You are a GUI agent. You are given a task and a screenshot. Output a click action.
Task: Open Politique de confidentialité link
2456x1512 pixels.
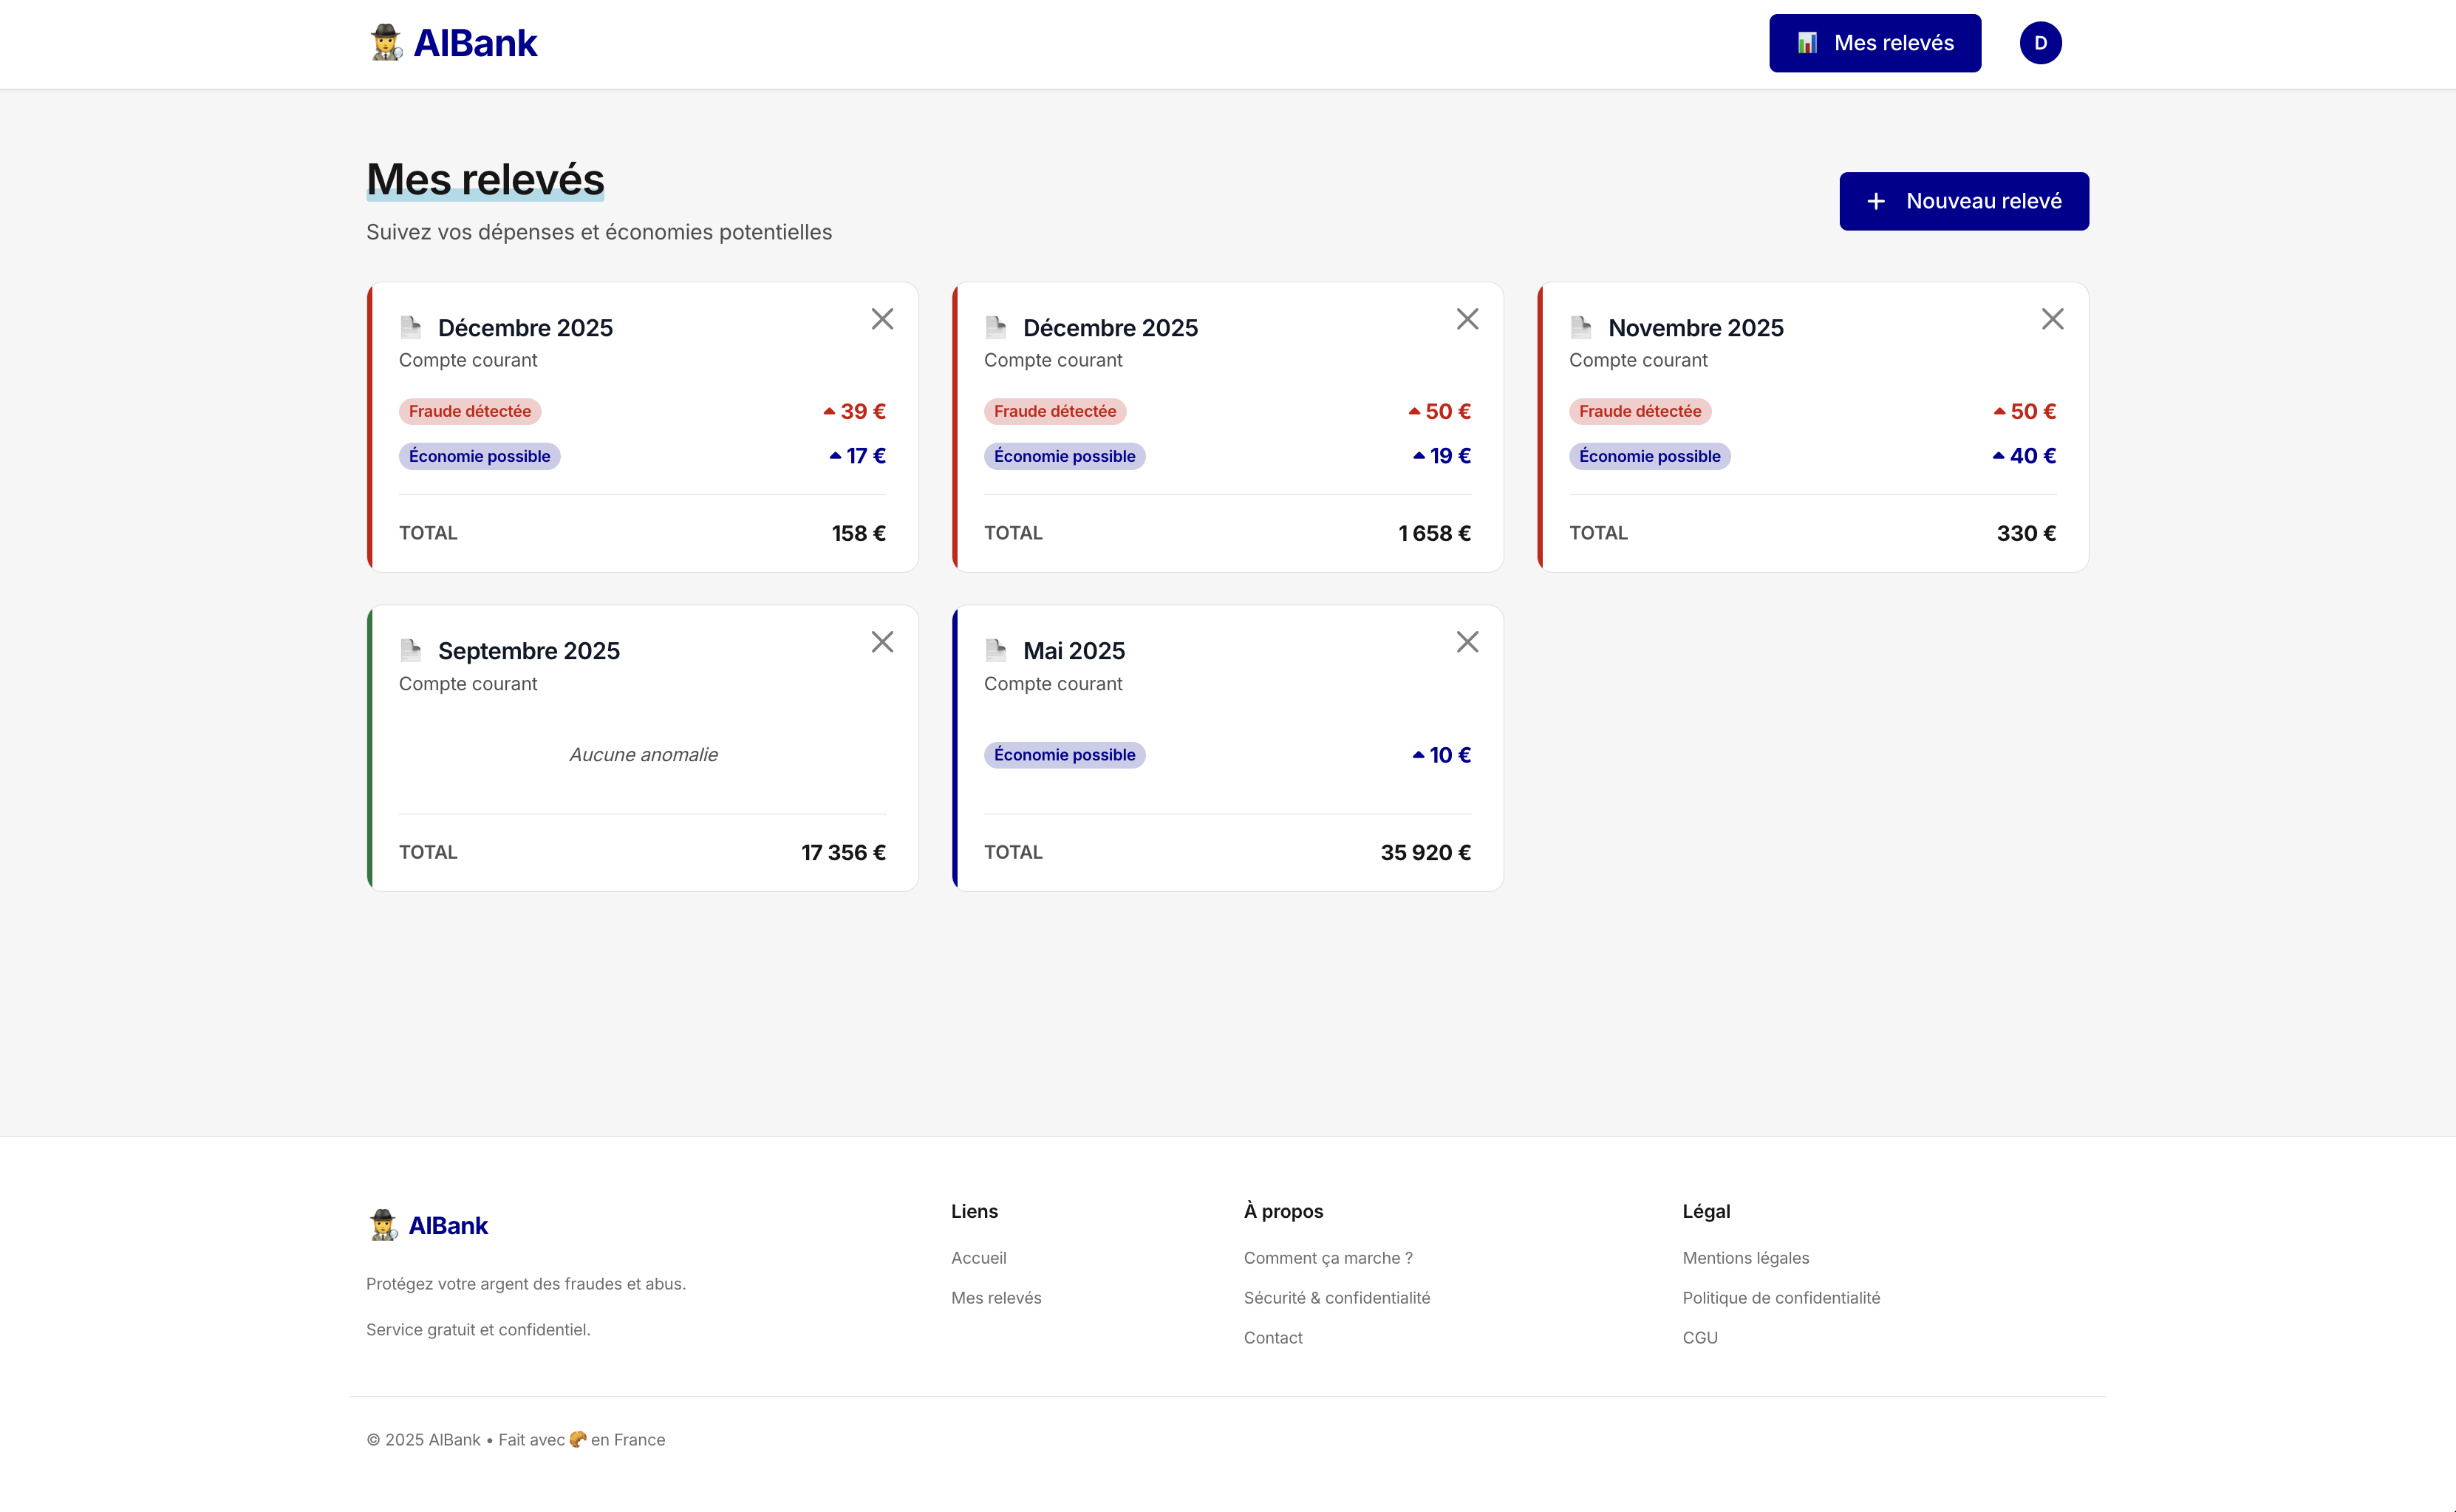coord(1780,1298)
